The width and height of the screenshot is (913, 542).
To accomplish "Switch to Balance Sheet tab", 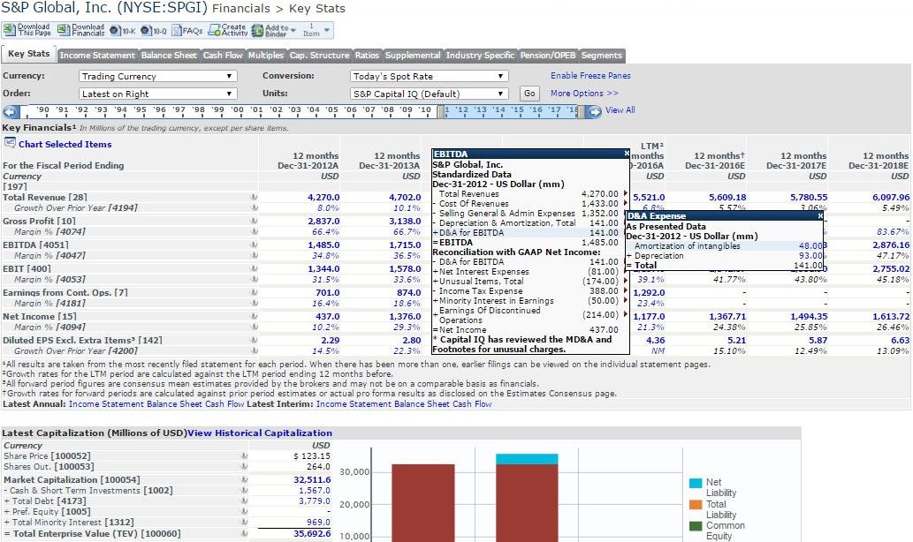I will [169, 56].
